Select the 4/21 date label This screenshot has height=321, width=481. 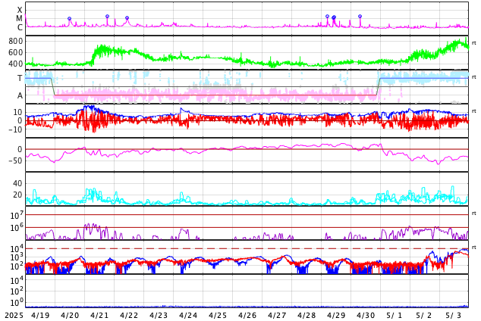click(x=99, y=316)
